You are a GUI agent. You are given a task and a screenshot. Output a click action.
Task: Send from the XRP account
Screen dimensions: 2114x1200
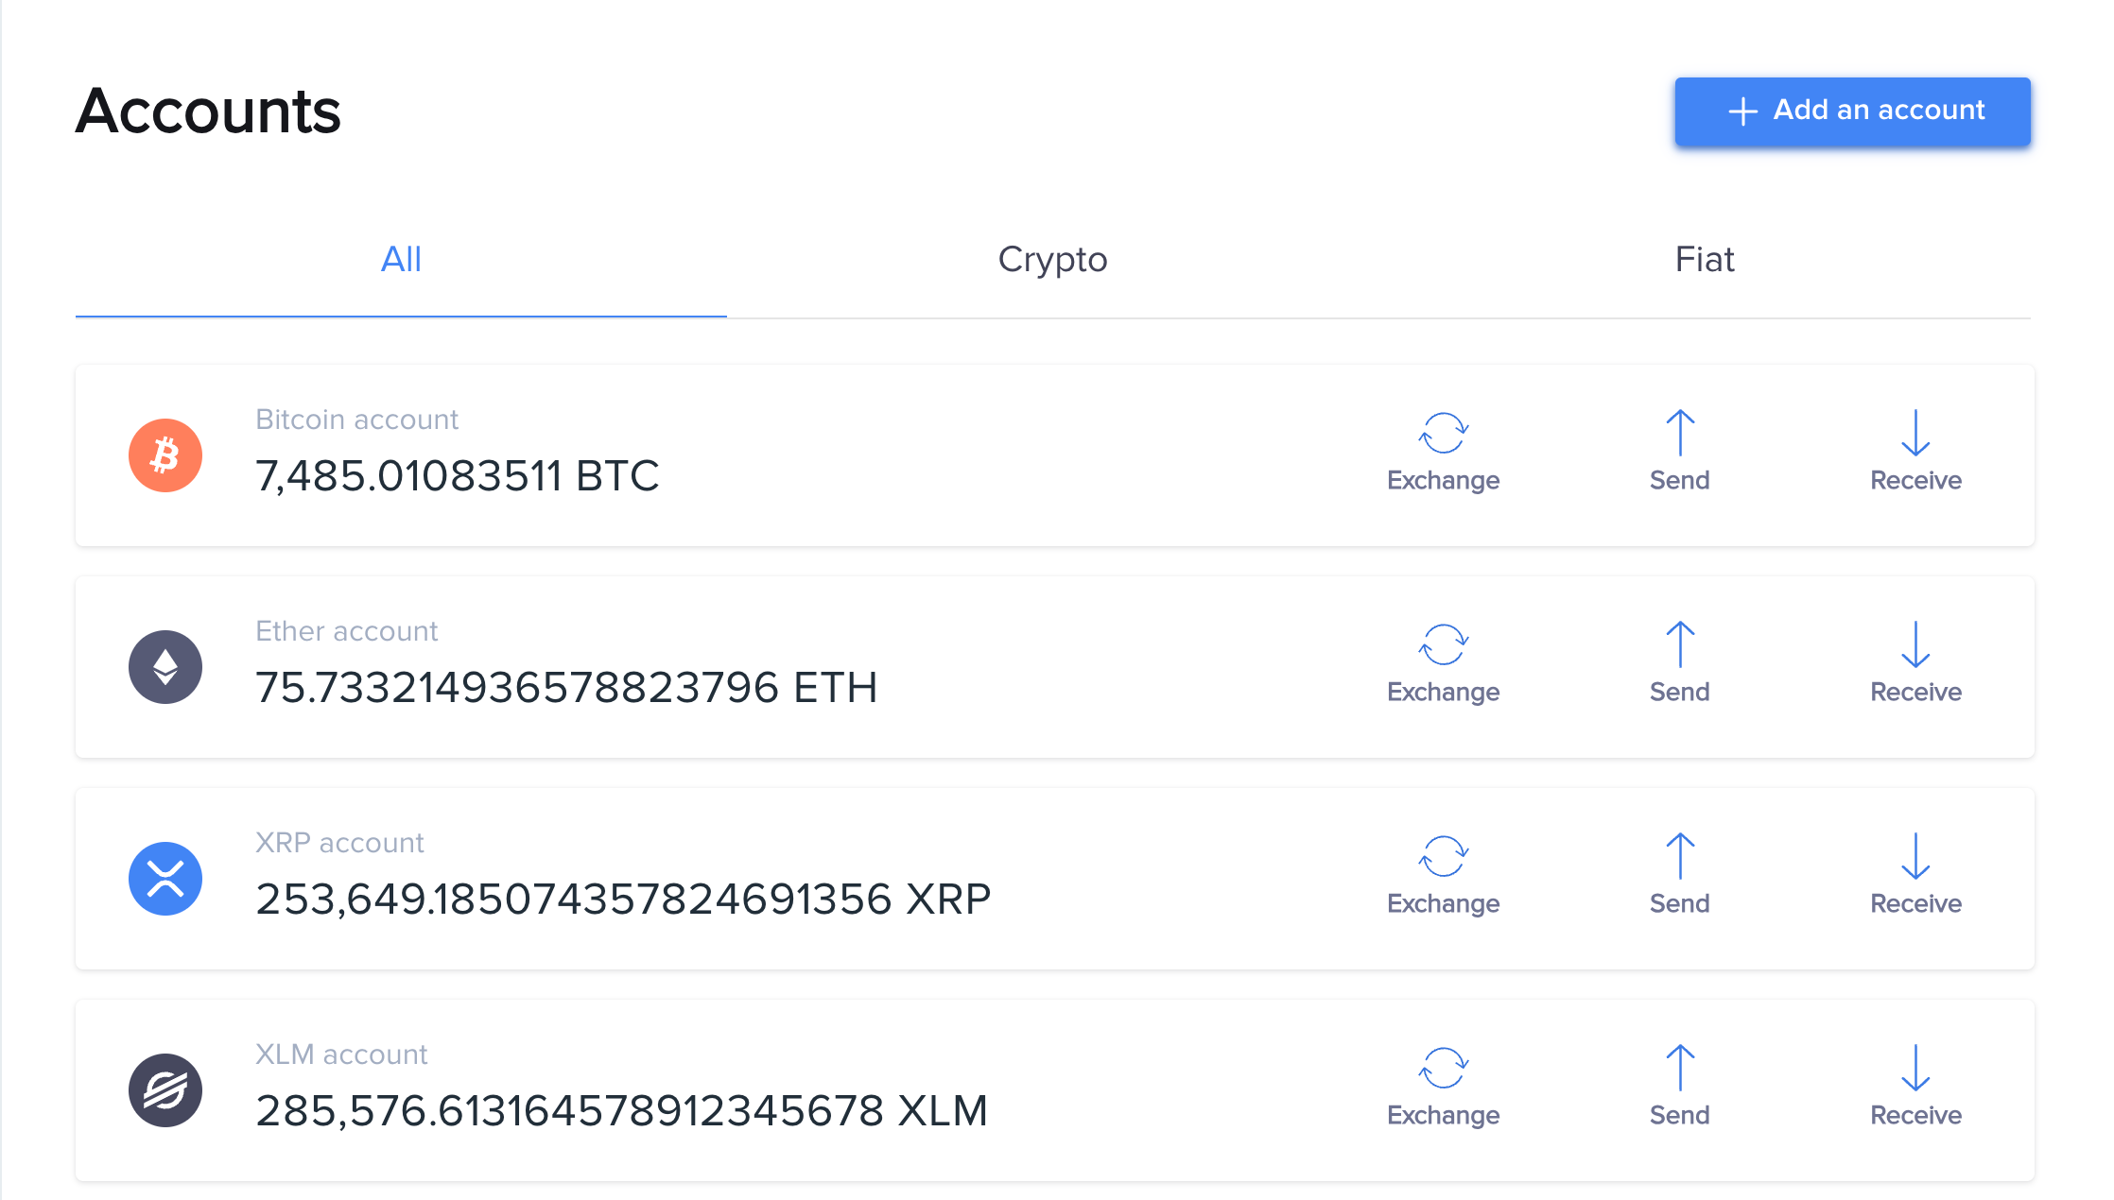(x=1679, y=875)
